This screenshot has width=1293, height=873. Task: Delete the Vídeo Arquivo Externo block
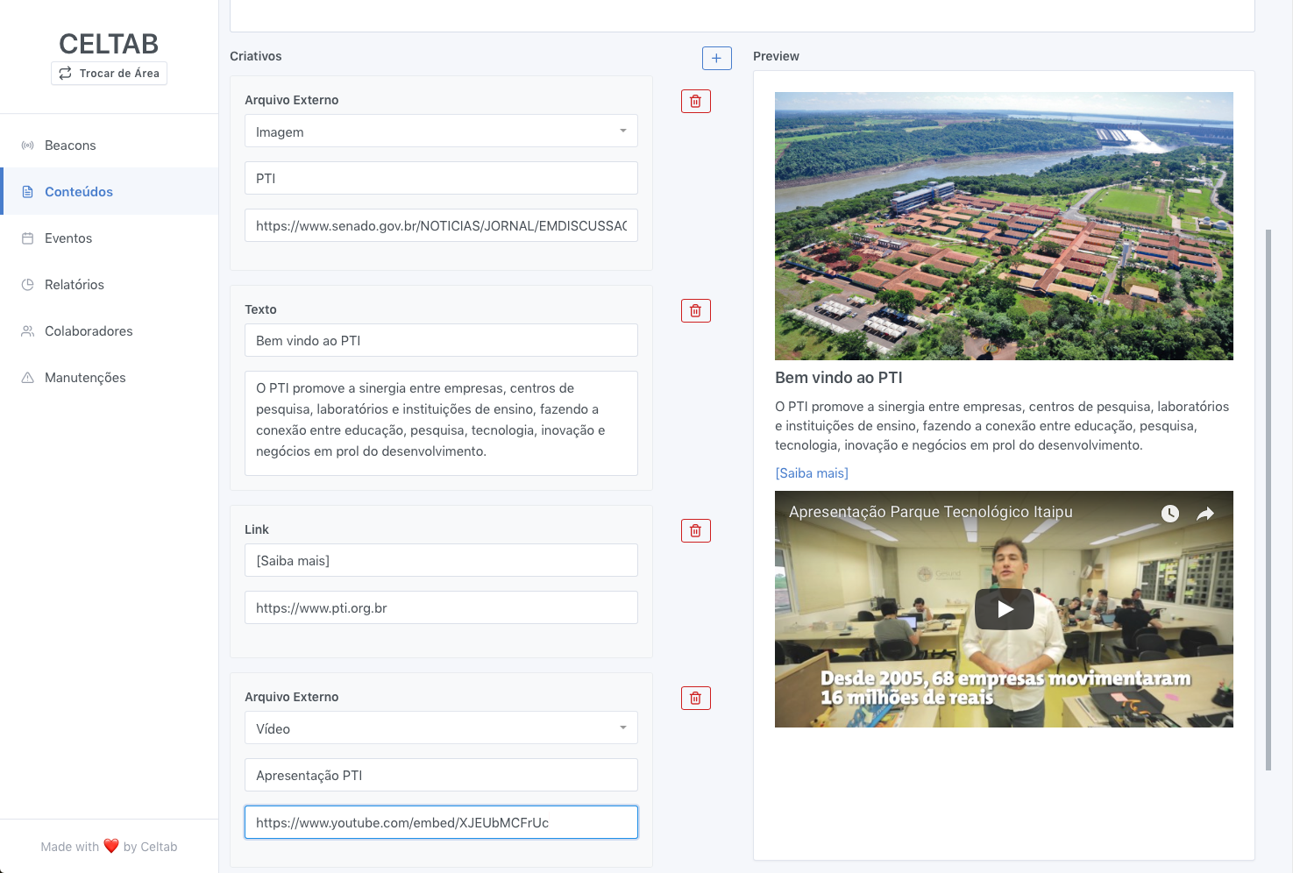[x=695, y=699]
